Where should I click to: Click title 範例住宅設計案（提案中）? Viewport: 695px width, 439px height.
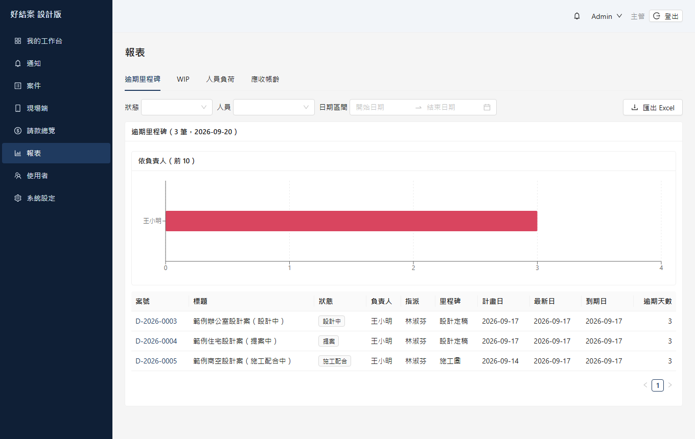point(236,341)
